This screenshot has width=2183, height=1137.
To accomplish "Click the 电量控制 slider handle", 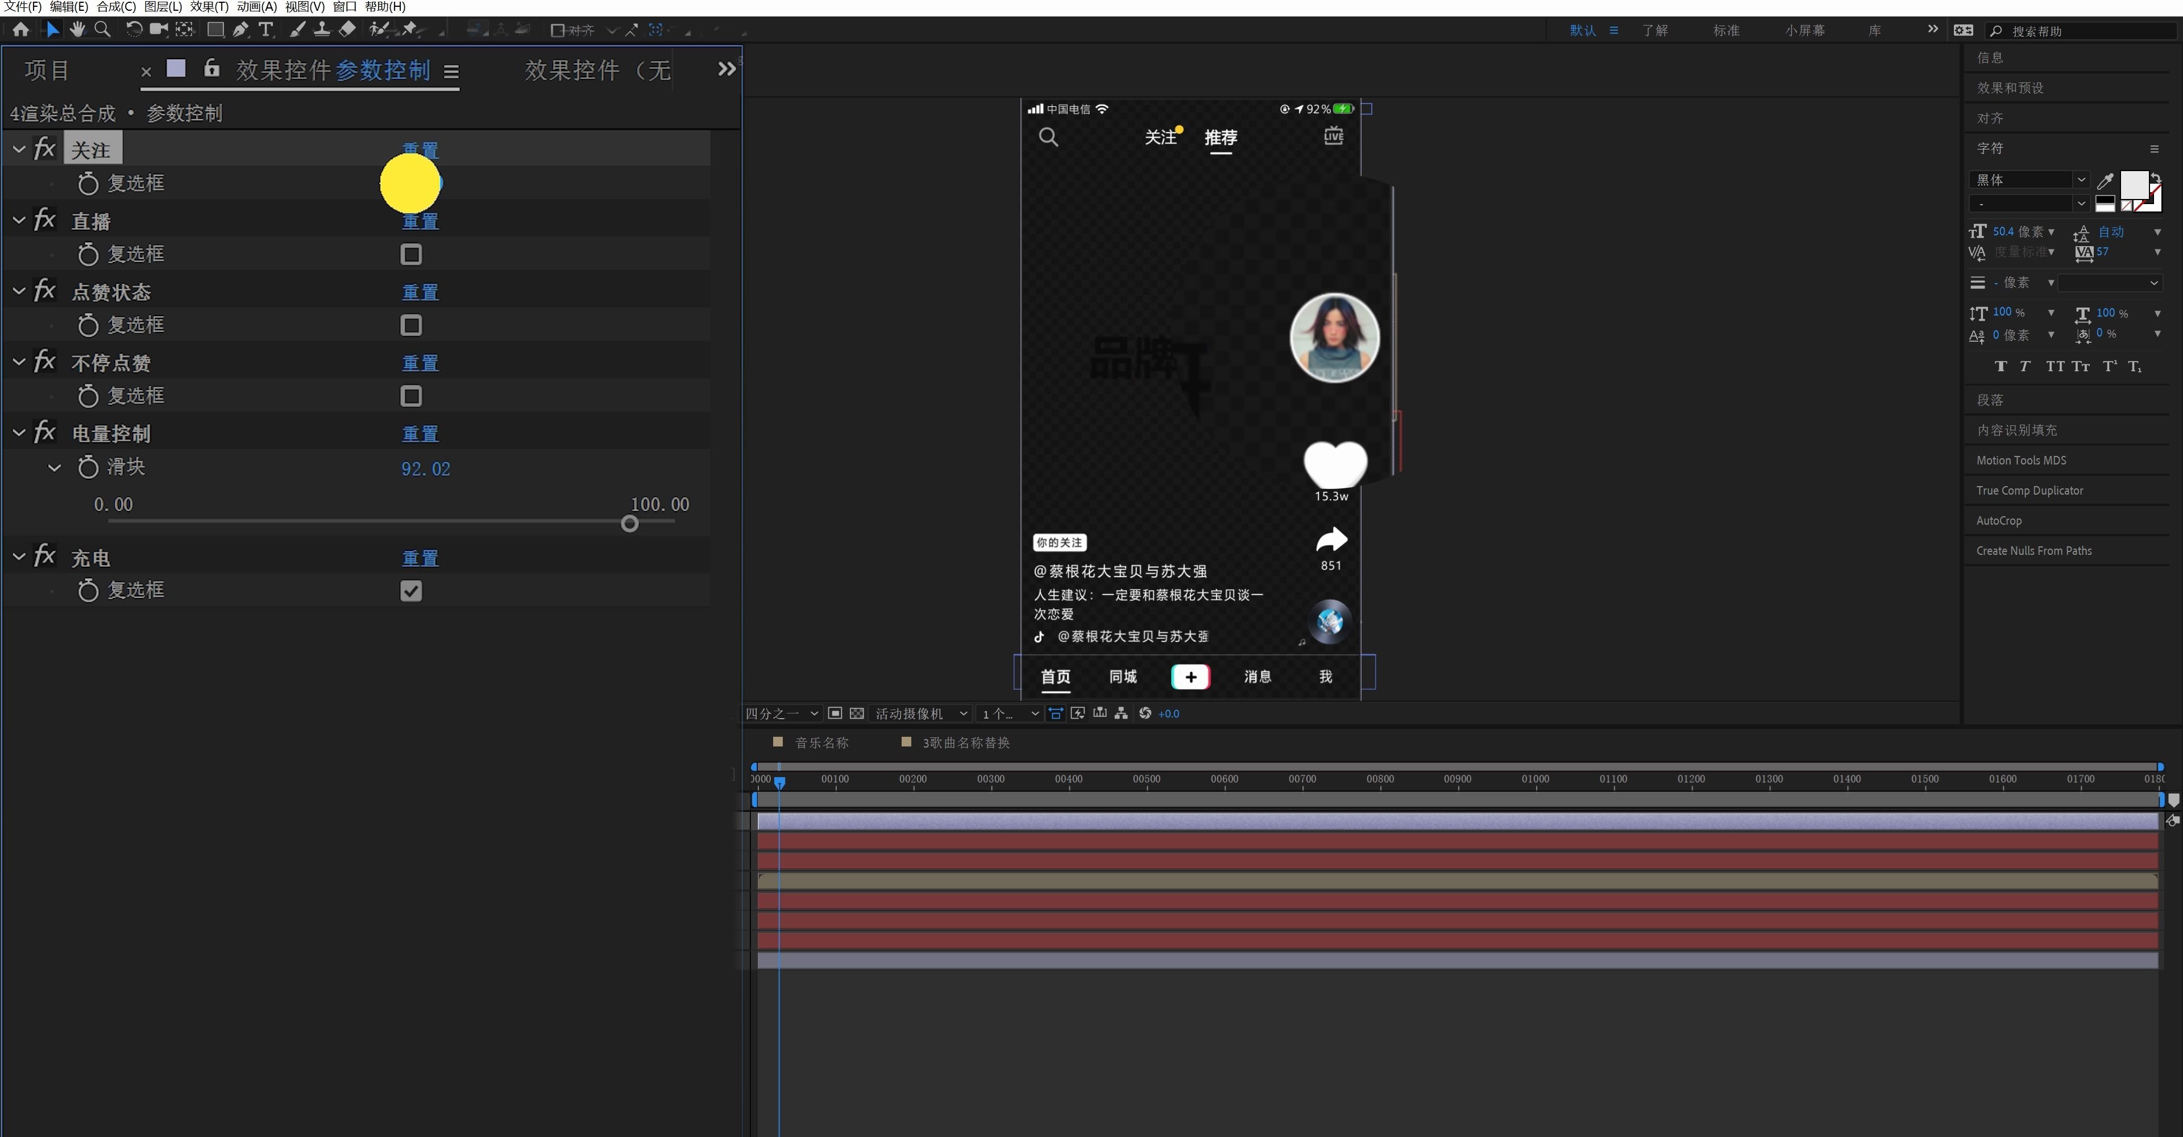I will (630, 524).
